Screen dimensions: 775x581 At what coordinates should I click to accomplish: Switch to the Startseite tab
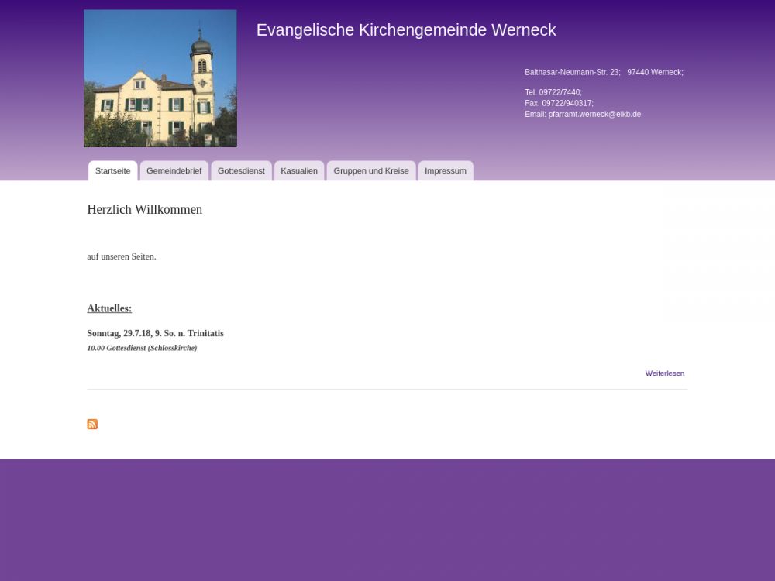[x=112, y=171]
